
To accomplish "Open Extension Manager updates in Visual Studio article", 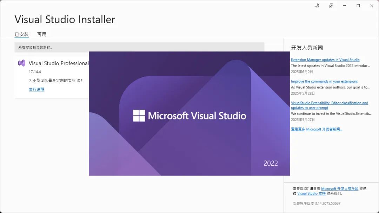I will click(325, 60).
